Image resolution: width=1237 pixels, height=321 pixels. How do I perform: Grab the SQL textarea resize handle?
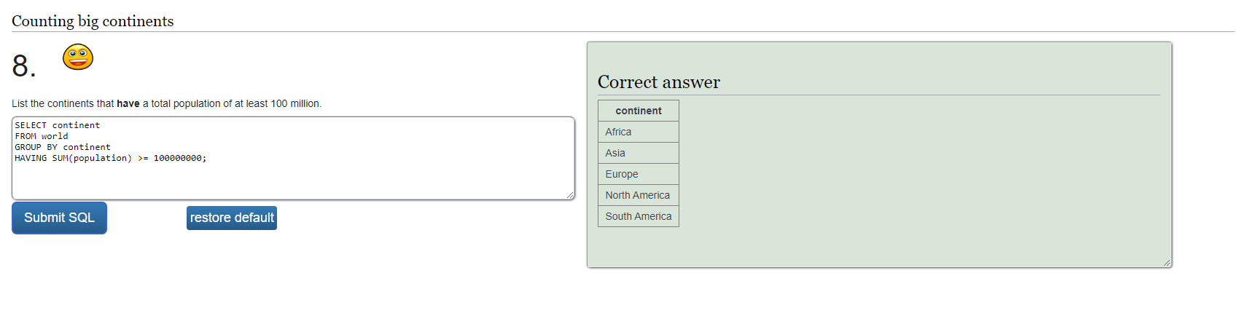coord(570,195)
